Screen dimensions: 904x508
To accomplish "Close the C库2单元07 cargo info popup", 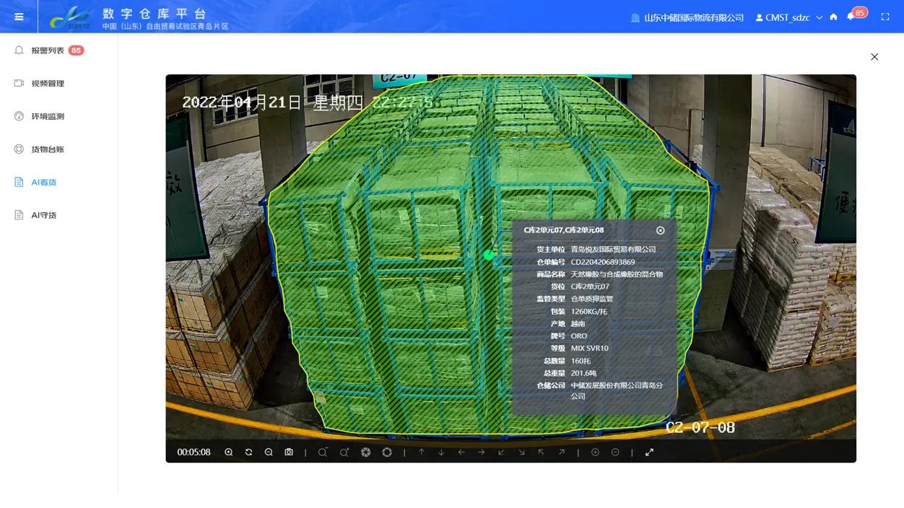I will (x=659, y=229).
